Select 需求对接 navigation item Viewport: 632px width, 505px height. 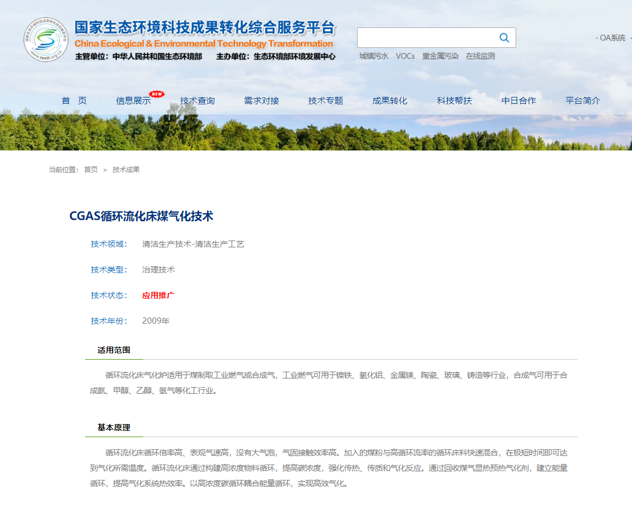pos(261,101)
